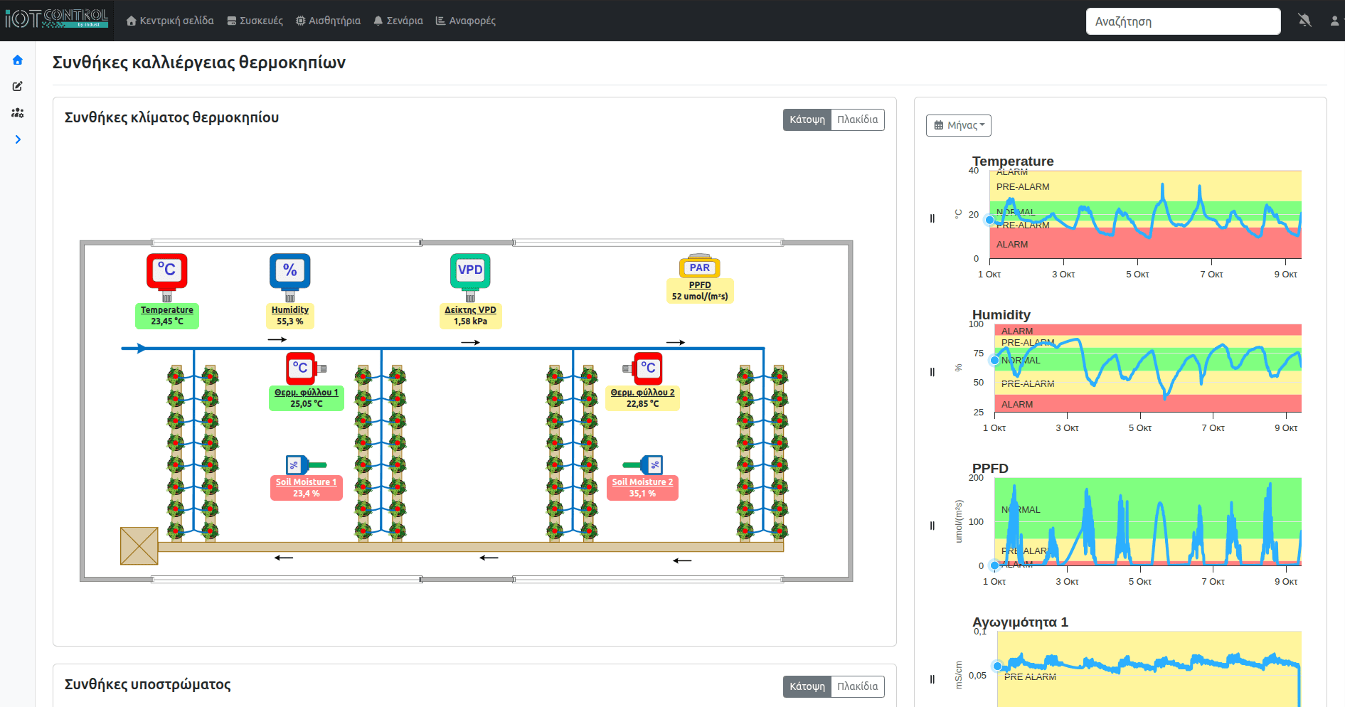Image resolution: width=1345 pixels, height=707 pixels.
Task: Open the Σενάρια menu
Action: pos(398,21)
